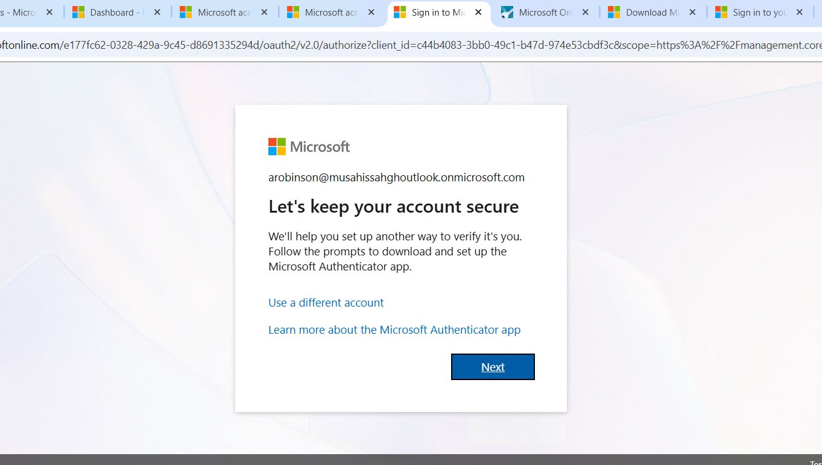Screen dimensions: 822x465
Task: Open Learn more about Microsoft Authenticator link
Action: [394, 329]
